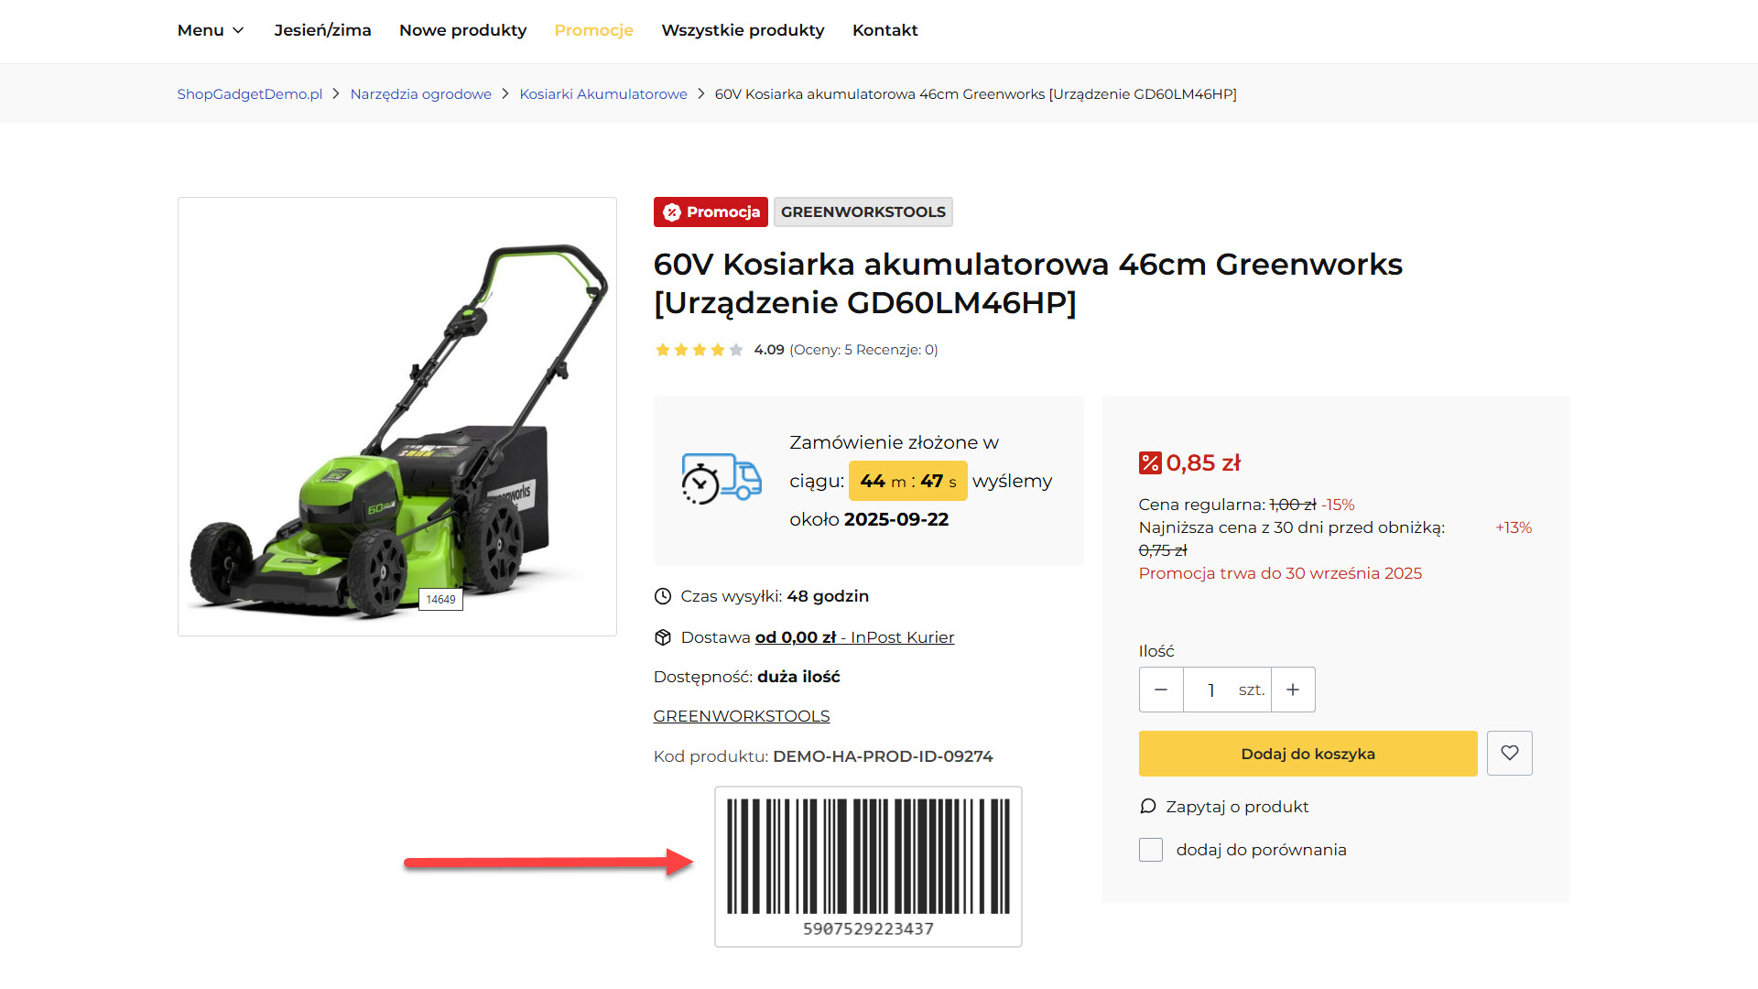Enable the dodaj do porównania checkbox
The width and height of the screenshot is (1758, 989).
coord(1151,850)
